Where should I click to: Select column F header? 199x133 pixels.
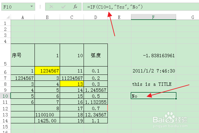coord(154,17)
